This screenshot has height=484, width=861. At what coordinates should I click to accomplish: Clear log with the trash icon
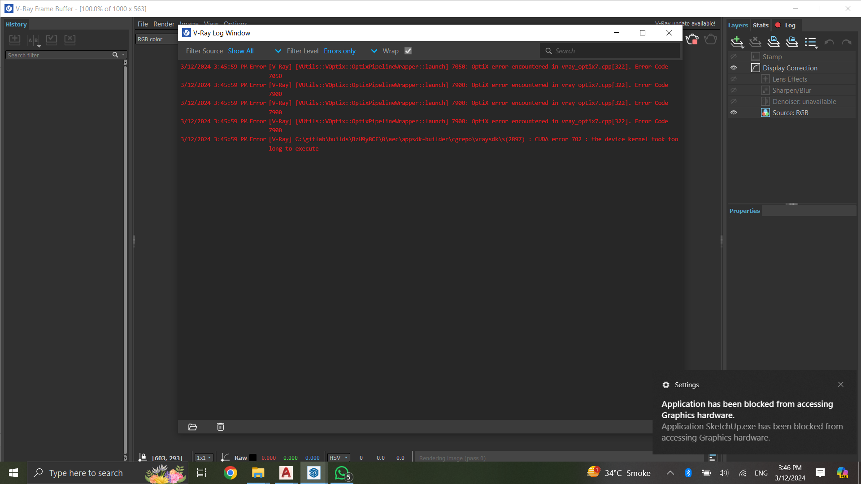[x=220, y=427]
